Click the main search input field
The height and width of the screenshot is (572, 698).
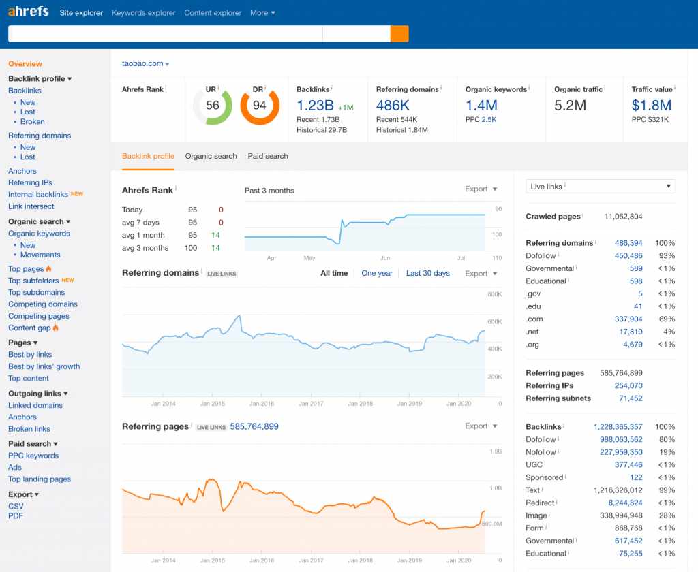[165, 34]
